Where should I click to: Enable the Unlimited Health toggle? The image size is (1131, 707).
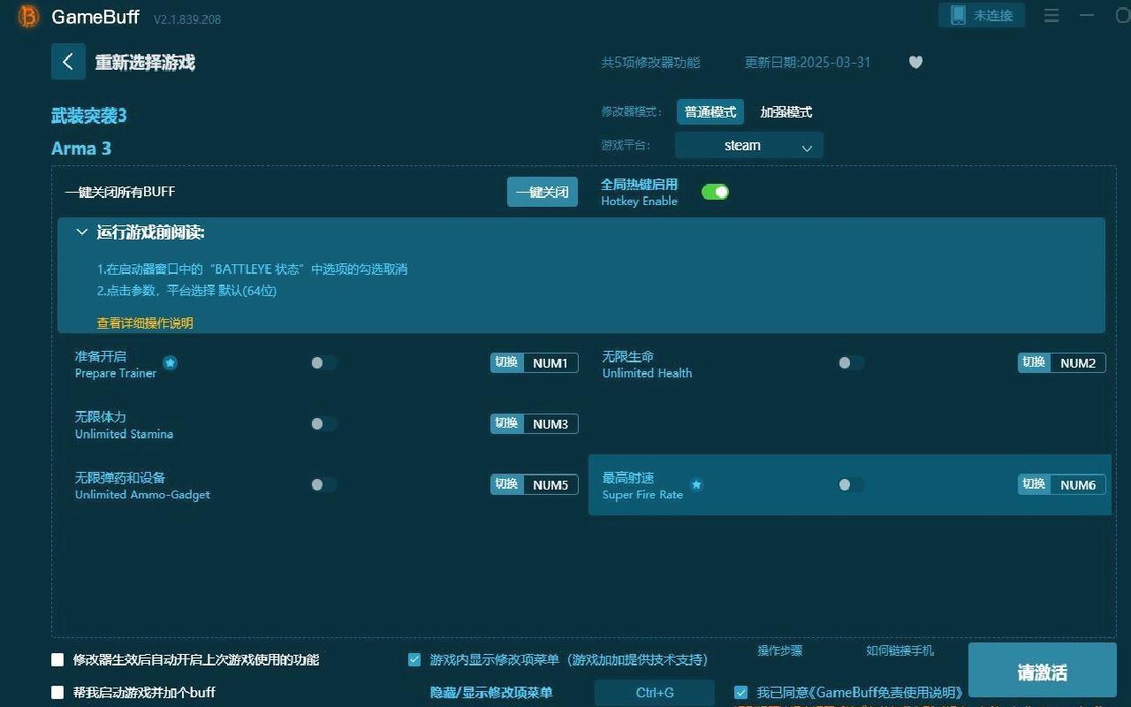pyautogui.click(x=851, y=362)
